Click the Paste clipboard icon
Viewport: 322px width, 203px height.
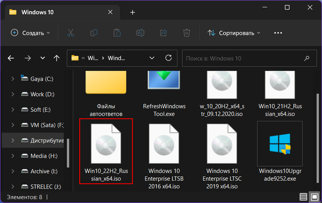117,33
